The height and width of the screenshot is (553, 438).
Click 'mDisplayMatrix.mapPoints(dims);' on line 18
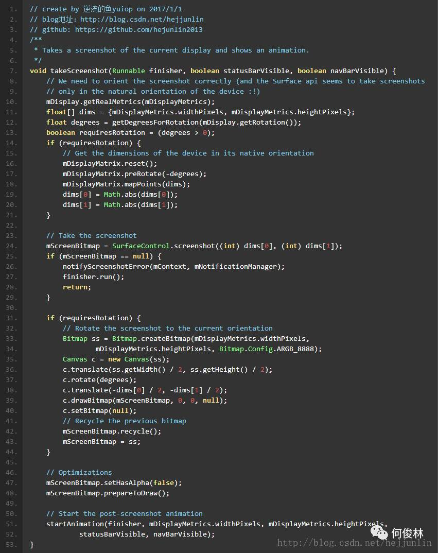coord(126,184)
